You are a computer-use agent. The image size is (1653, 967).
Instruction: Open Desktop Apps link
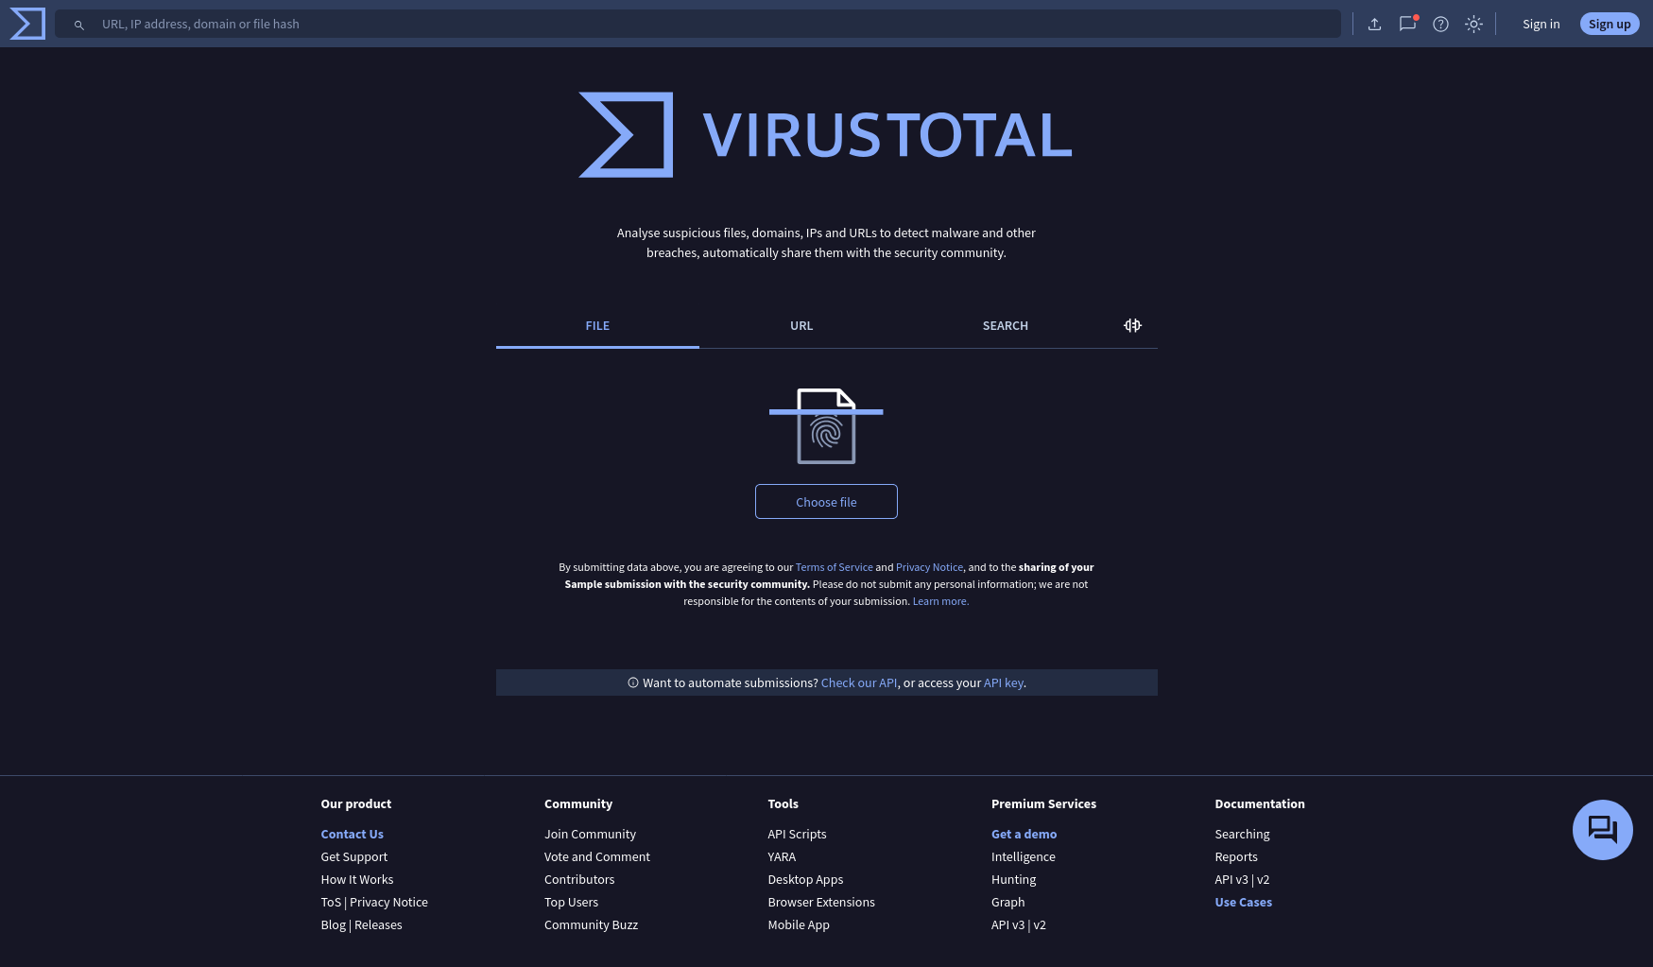tap(805, 879)
